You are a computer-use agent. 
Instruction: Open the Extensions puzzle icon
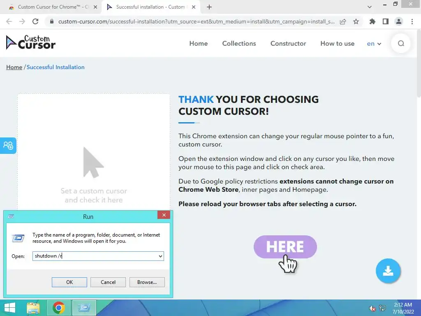tap(372, 21)
